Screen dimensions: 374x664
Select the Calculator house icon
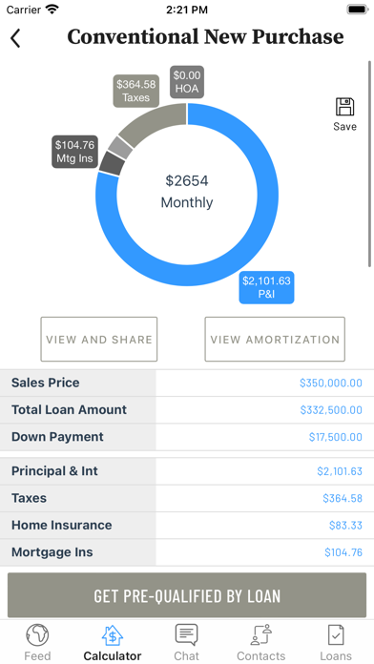pyautogui.click(x=113, y=635)
